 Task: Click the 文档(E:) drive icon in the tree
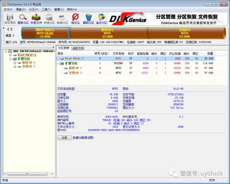(19, 66)
